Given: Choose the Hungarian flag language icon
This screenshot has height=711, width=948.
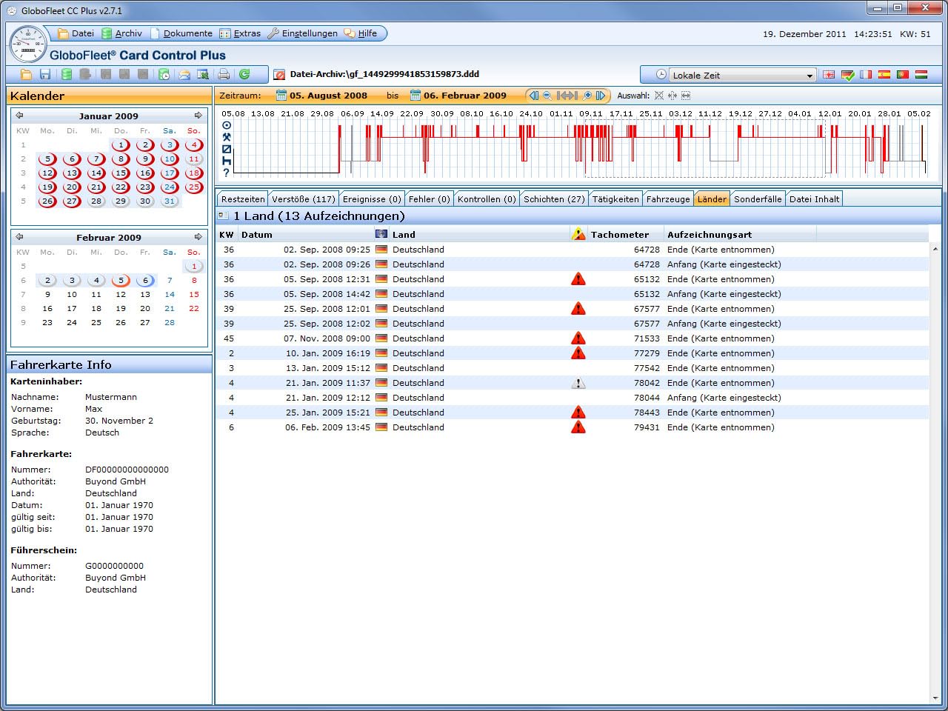Looking at the screenshot, I should click(x=921, y=75).
